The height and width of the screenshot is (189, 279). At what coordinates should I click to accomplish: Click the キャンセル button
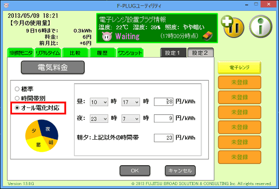[180, 171]
